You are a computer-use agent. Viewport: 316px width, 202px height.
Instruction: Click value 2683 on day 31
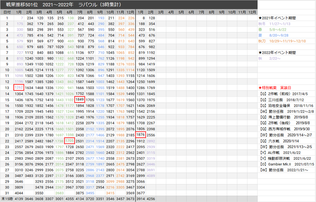coord(59,193)
